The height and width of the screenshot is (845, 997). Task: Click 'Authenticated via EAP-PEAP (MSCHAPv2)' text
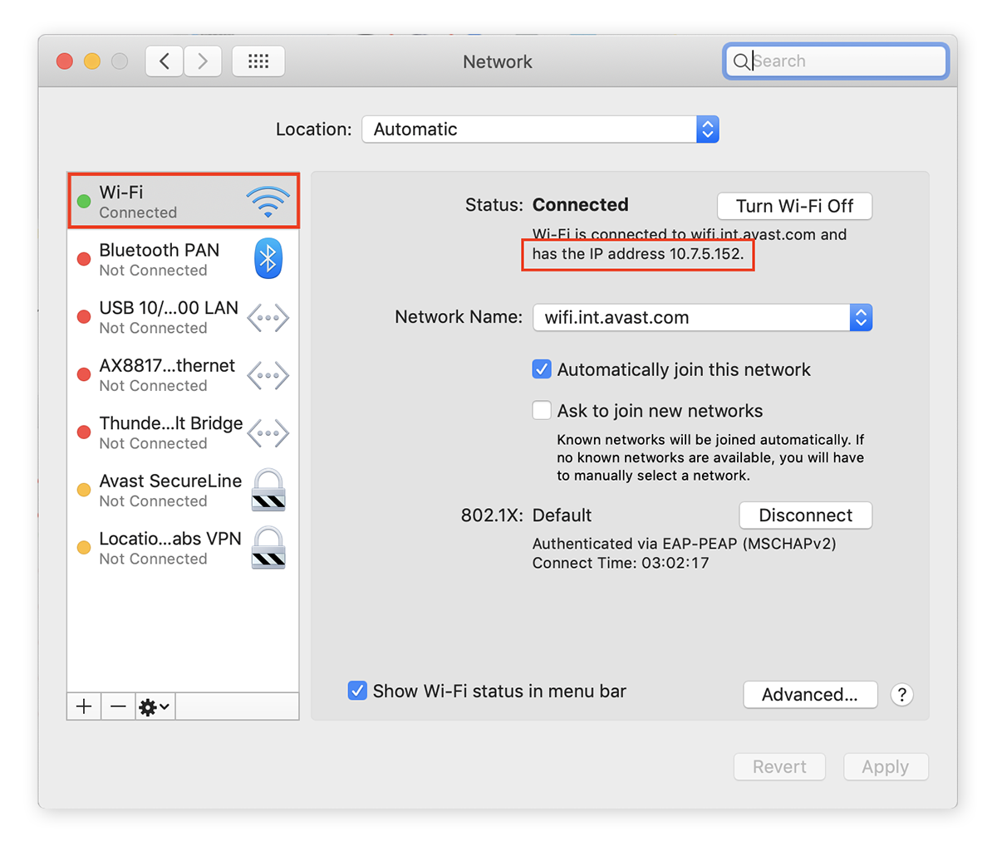684,544
